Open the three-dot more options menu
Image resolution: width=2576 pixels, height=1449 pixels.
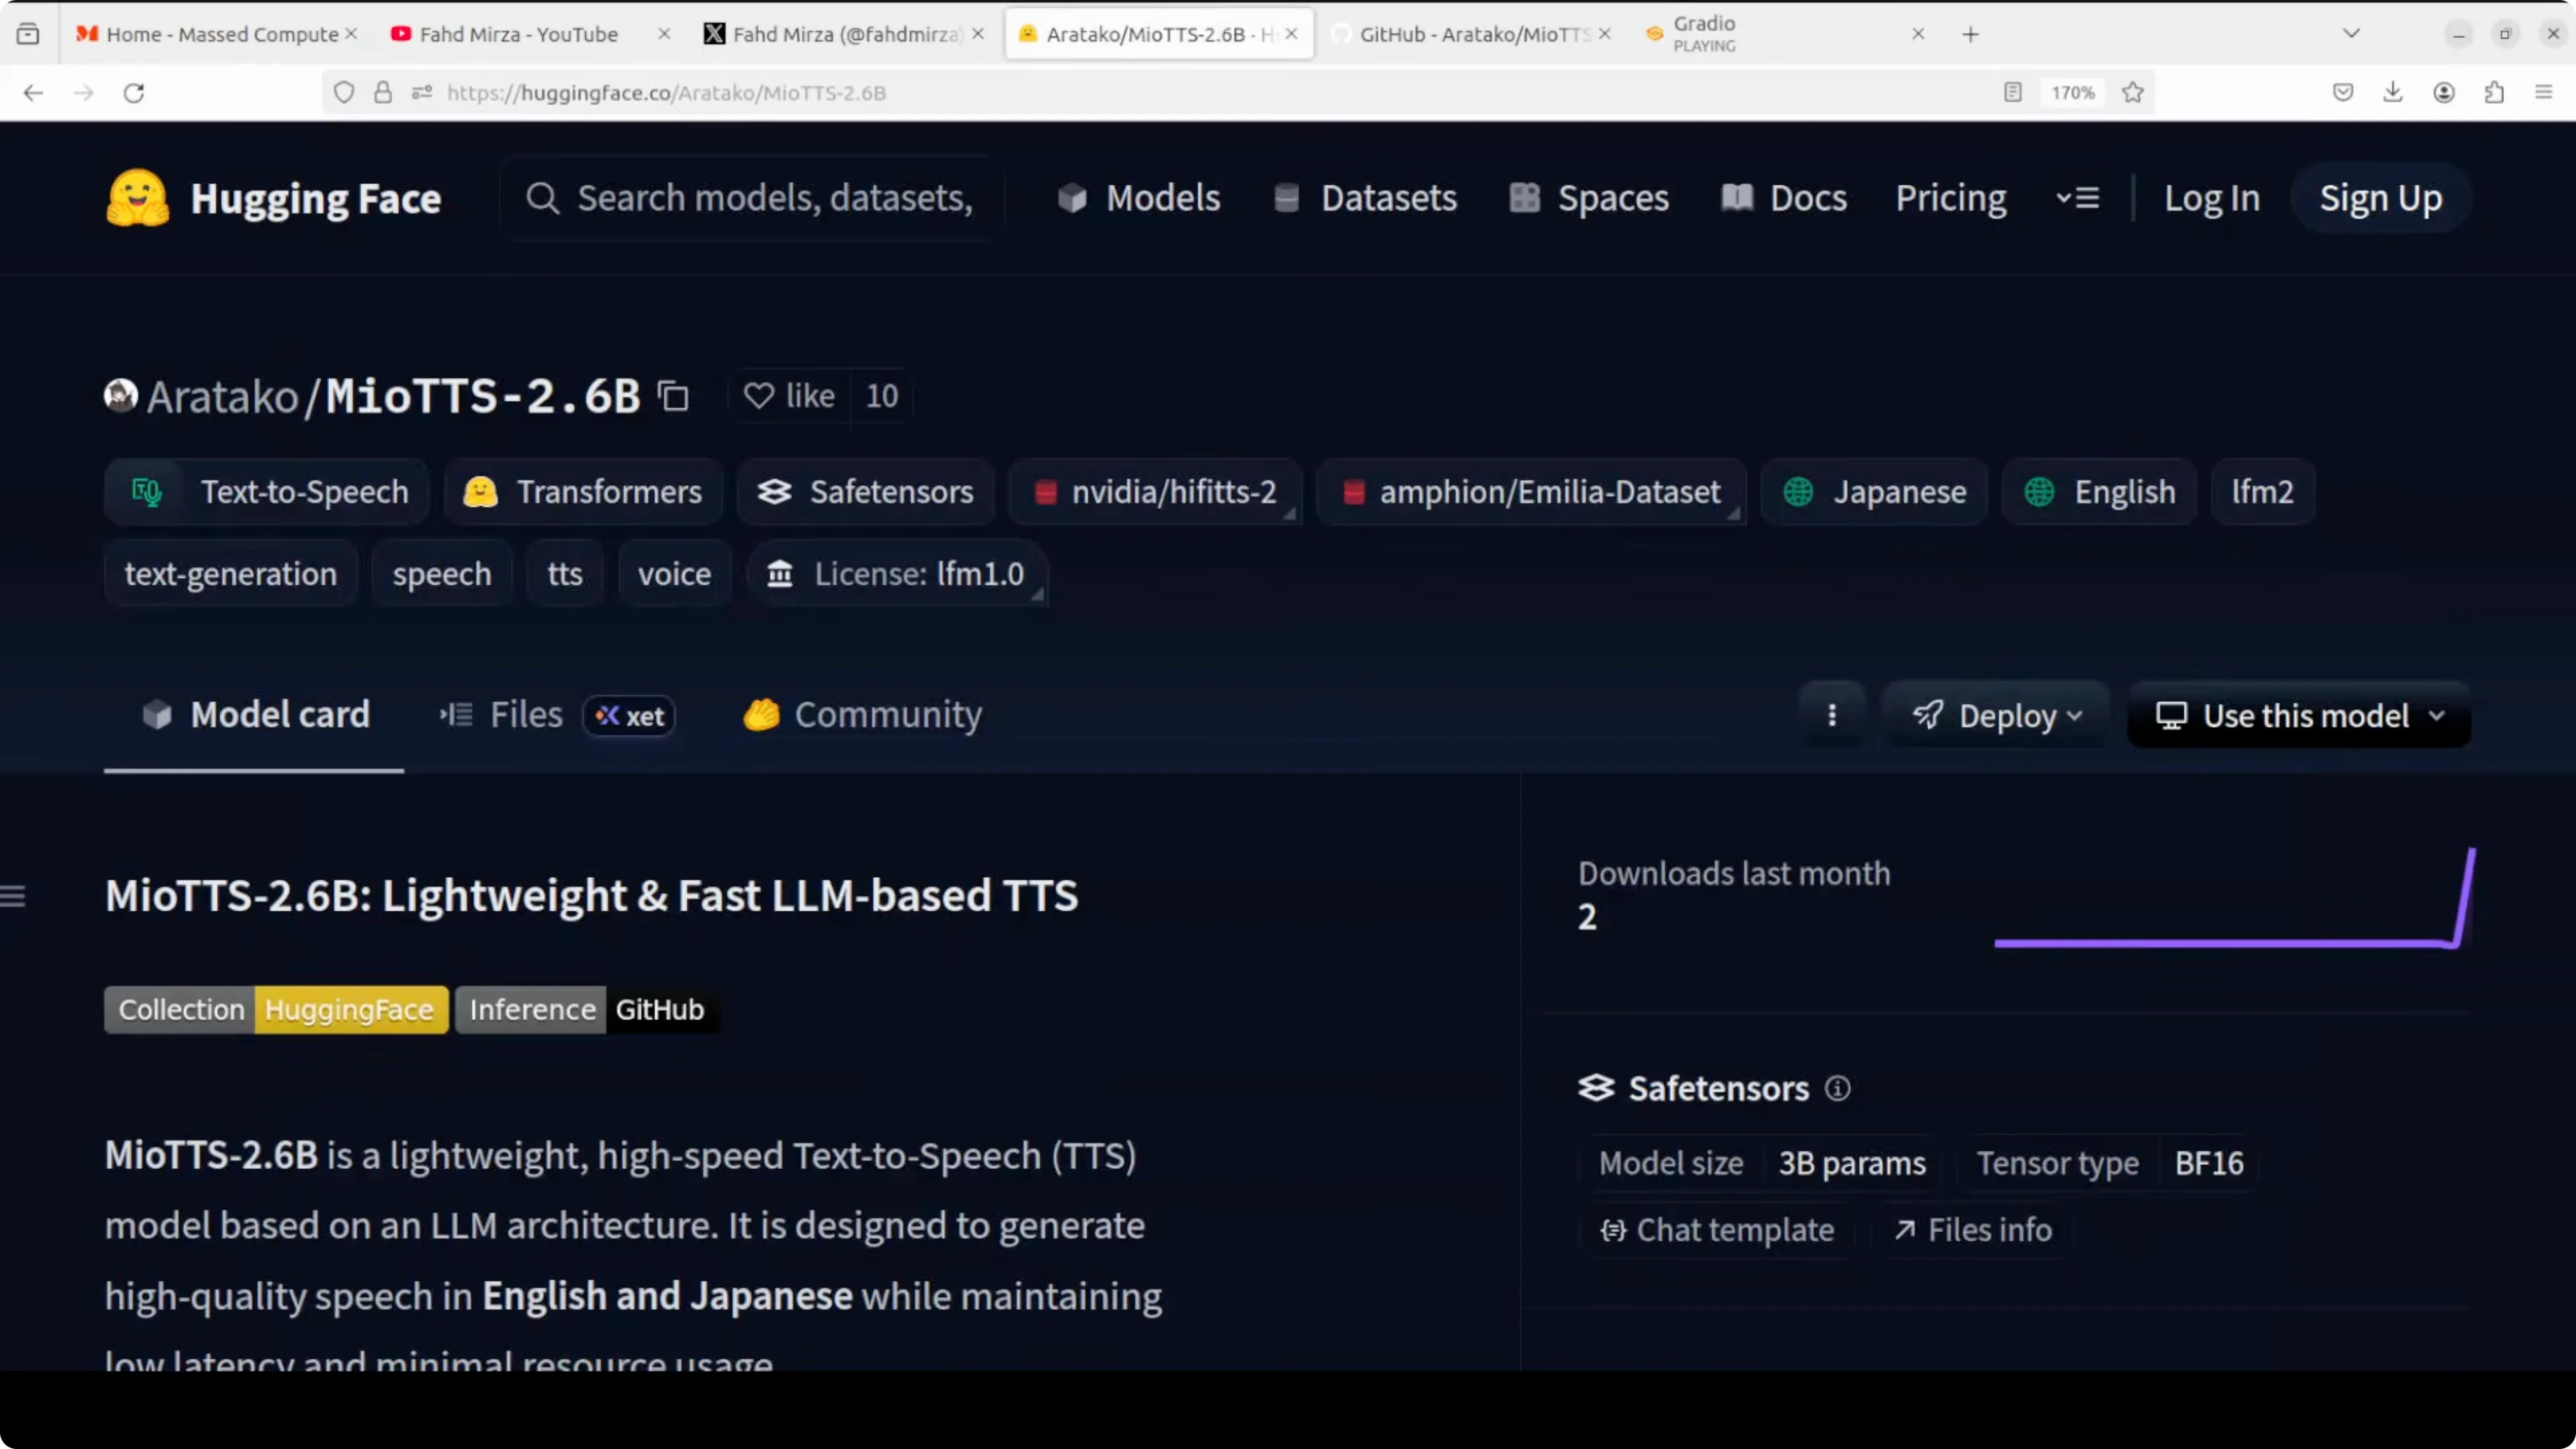pos(1832,715)
